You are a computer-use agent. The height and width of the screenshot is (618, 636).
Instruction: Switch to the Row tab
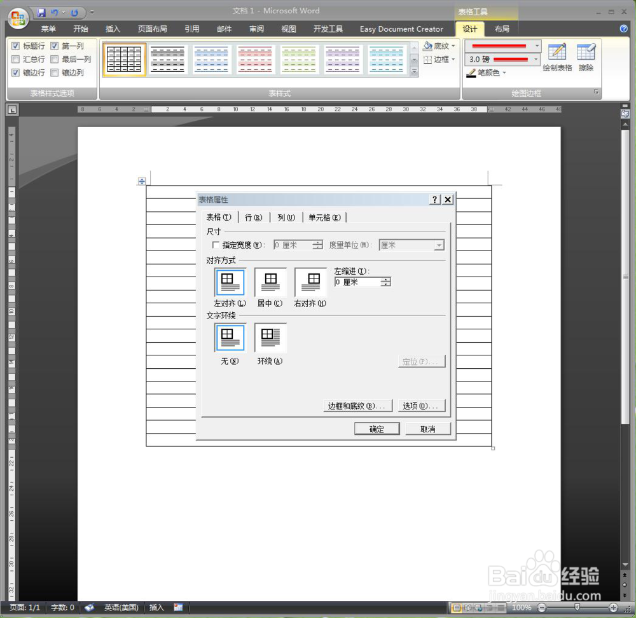pyautogui.click(x=254, y=217)
